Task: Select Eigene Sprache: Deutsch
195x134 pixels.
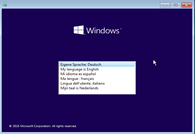Action: pyautogui.click(x=97, y=65)
